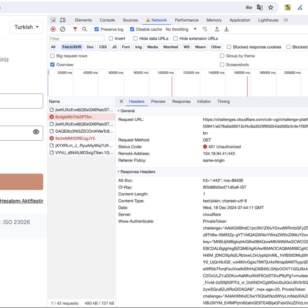Enable Blocked response cookies checkbox
The width and height of the screenshot is (308, 308).
pos(229,47)
